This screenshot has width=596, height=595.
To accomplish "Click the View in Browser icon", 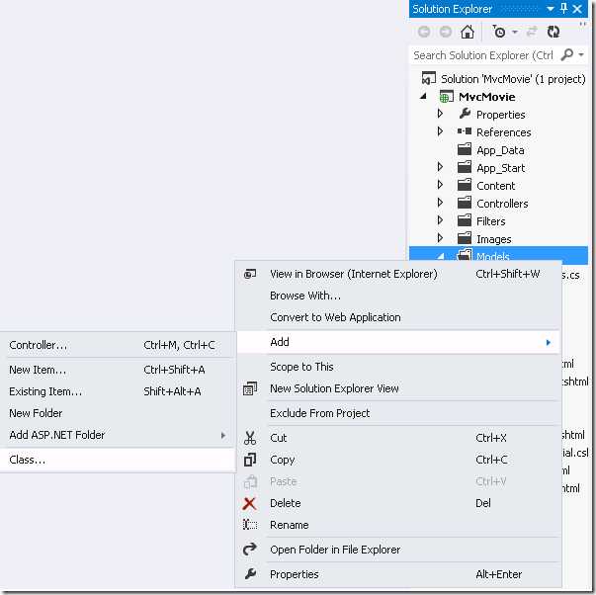I will [x=250, y=274].
